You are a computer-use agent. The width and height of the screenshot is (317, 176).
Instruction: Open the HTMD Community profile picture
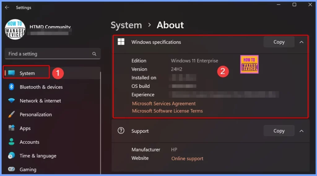click(15, 29)
